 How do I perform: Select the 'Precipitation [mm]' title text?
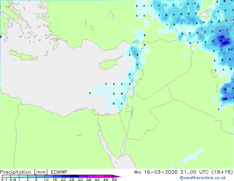tap(24, 172)
